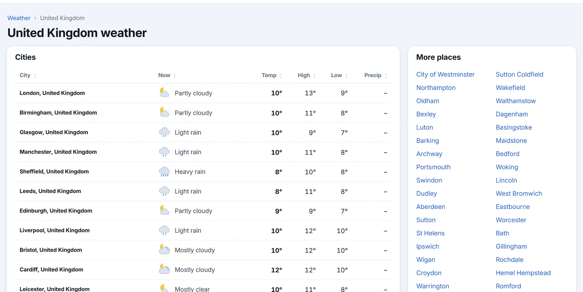The height and width of the screenshot is (292, 583).
Task: Click Cardiff's current temperature 12°
Action: pos(277,270)
